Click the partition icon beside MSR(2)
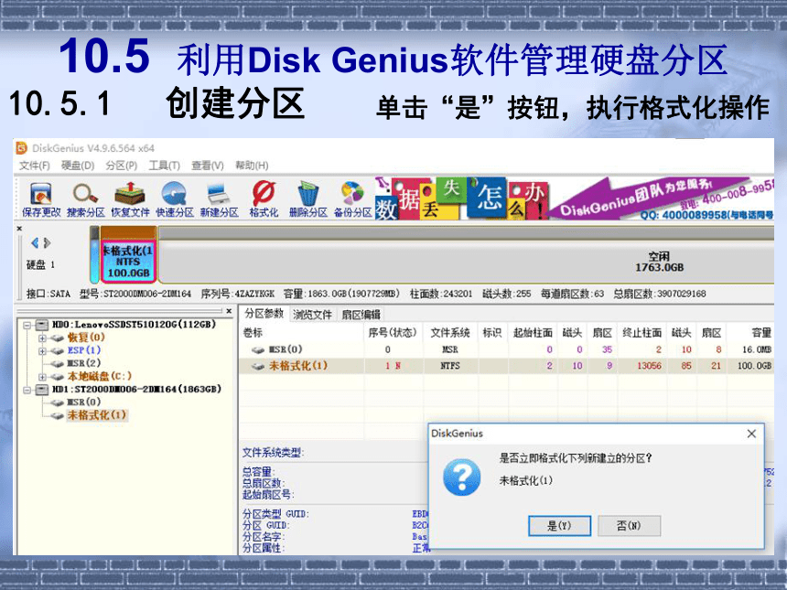This screenshot has width=787, height=590. 58,364
